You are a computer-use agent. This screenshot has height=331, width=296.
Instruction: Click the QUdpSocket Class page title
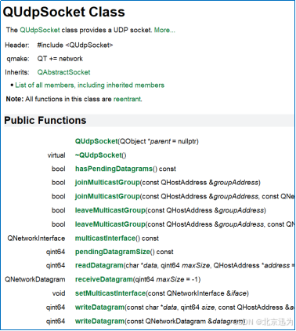(x=64, y=12)
